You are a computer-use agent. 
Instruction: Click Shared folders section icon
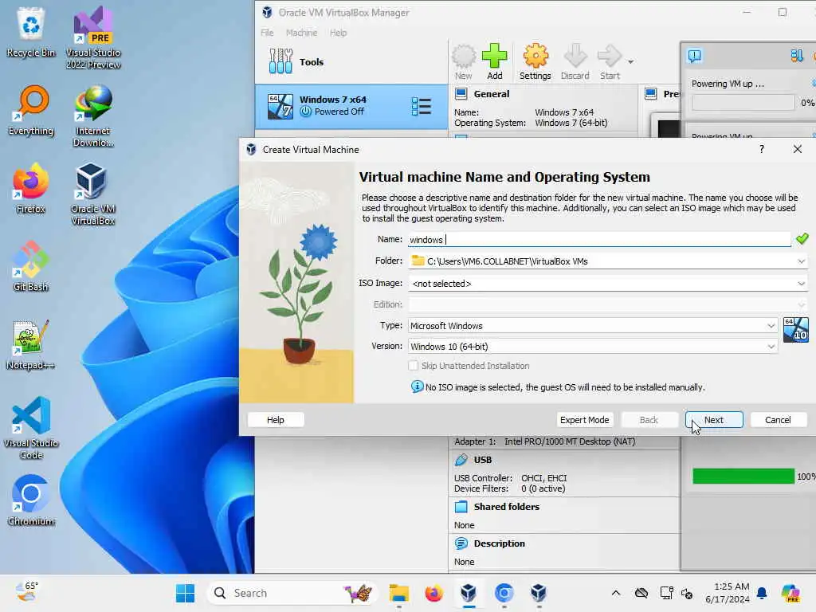click(461, 507)
